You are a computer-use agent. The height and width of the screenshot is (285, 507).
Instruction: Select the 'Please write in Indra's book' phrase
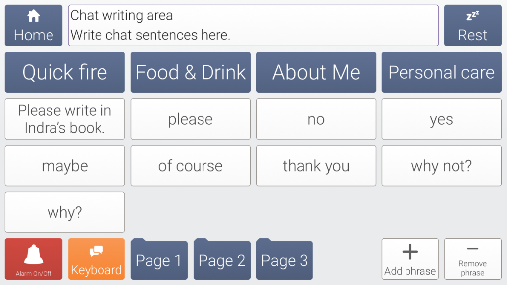point(65,119)
